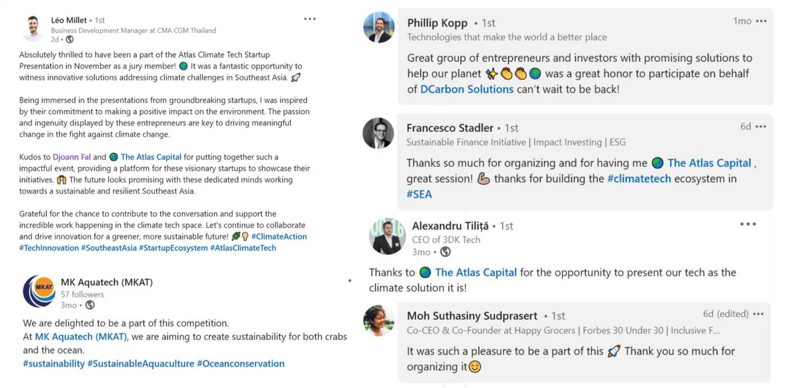This screenshot has height=388, width=797.
Task: Open the more options menu on Moh Suthasiny's comment
Action: pyautogui.click(x=758, y=314)
